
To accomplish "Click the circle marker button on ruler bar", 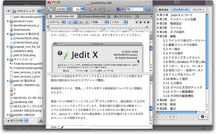I will 148,22.
